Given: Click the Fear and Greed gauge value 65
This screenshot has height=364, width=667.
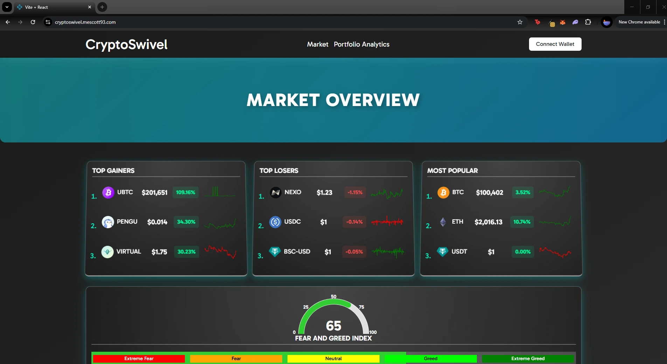Looking at the screenshot, I should 333,326.
